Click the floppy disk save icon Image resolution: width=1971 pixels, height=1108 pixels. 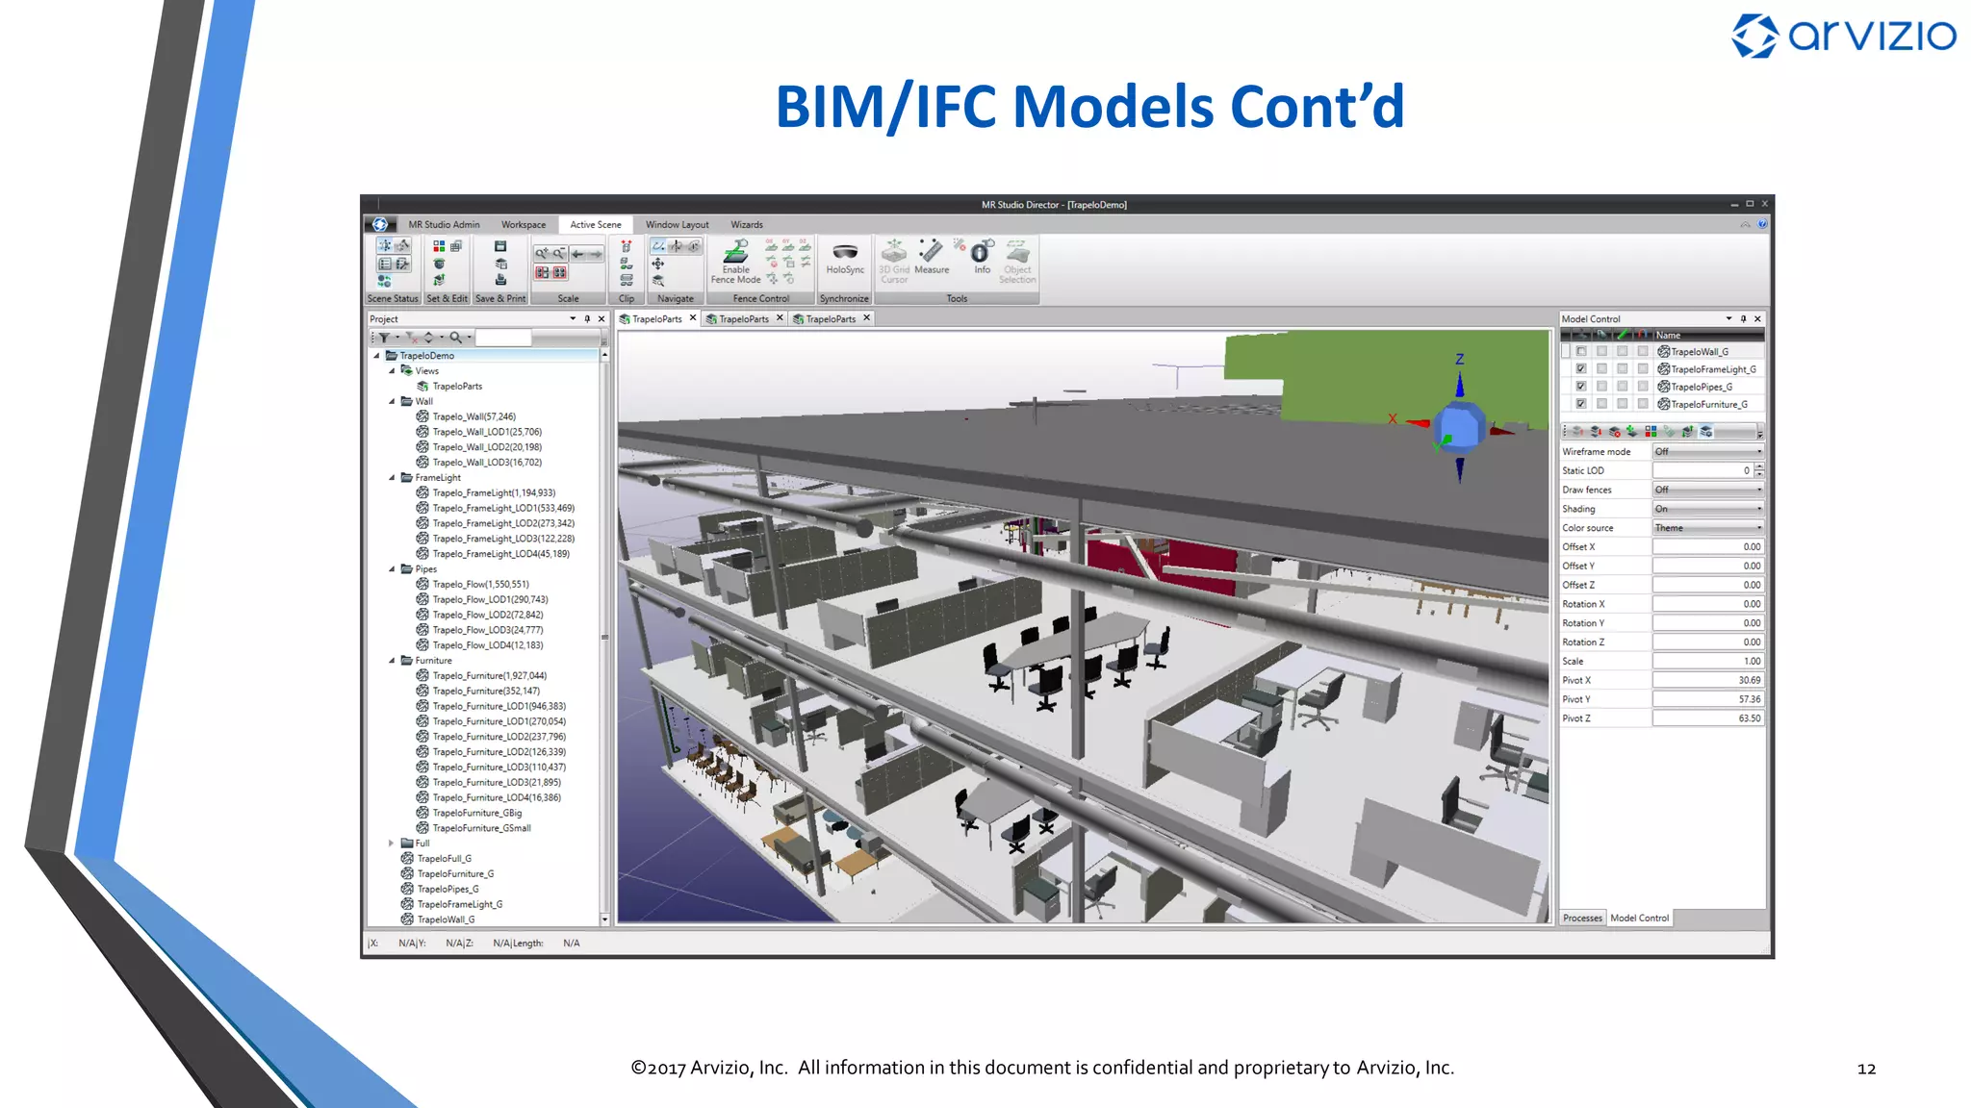tap(500, 247)
